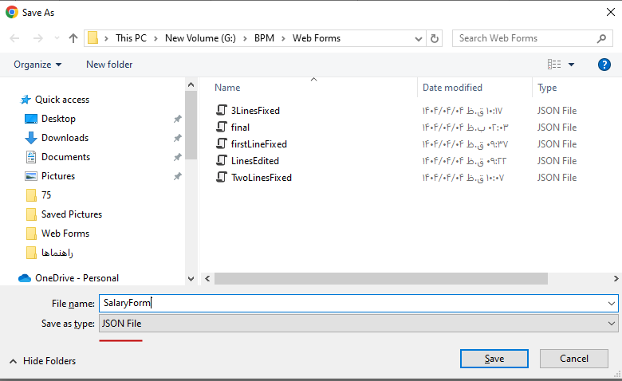Toggle Hide Folders panel
The width and height of the screenshot is (622, 381).
[43, 361]
